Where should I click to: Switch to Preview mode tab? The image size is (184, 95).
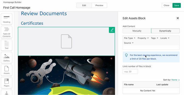[99, 5]
